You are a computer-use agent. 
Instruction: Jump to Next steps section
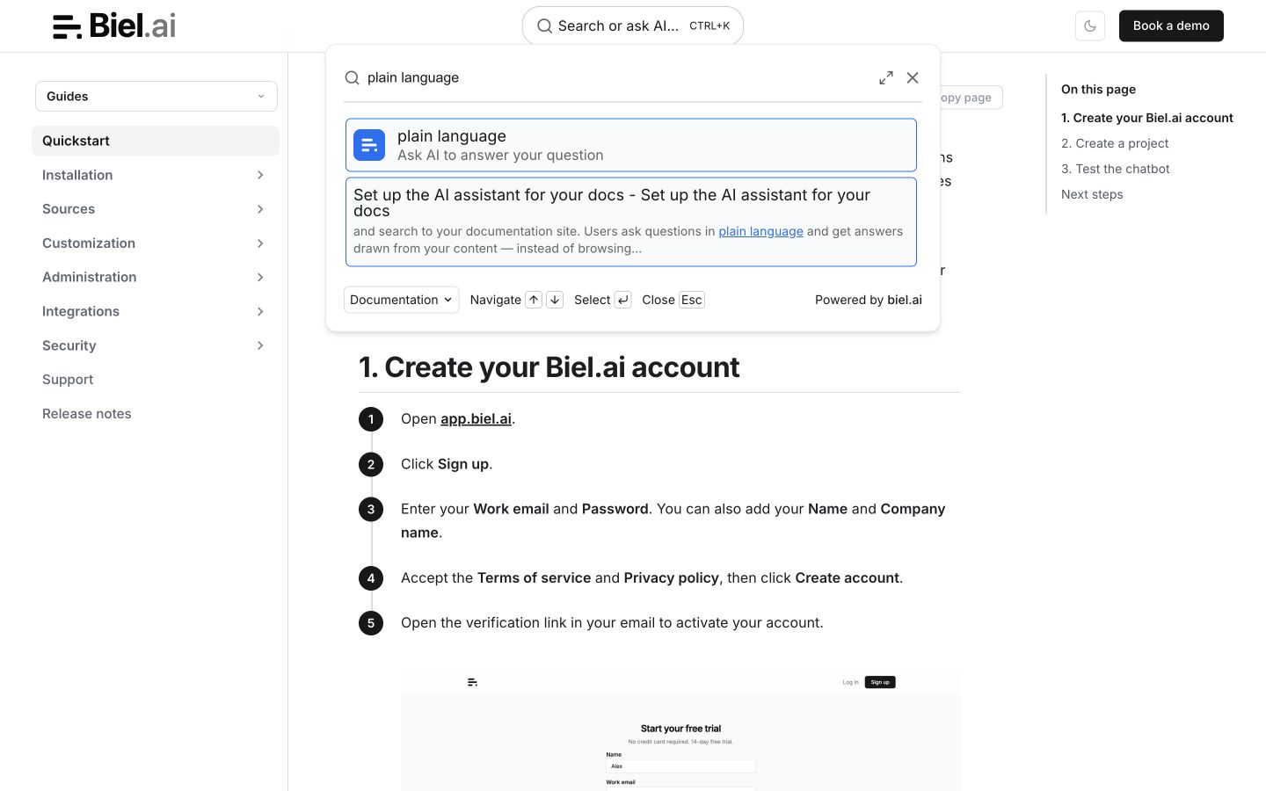coord(1092,194)
